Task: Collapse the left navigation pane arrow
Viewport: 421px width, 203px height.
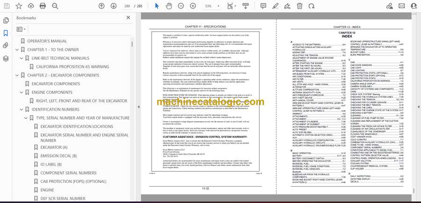Action: (x=138, y=107)
